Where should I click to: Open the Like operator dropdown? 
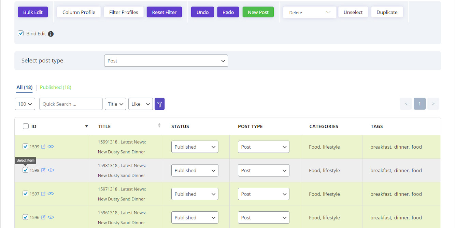coord(140,104)
